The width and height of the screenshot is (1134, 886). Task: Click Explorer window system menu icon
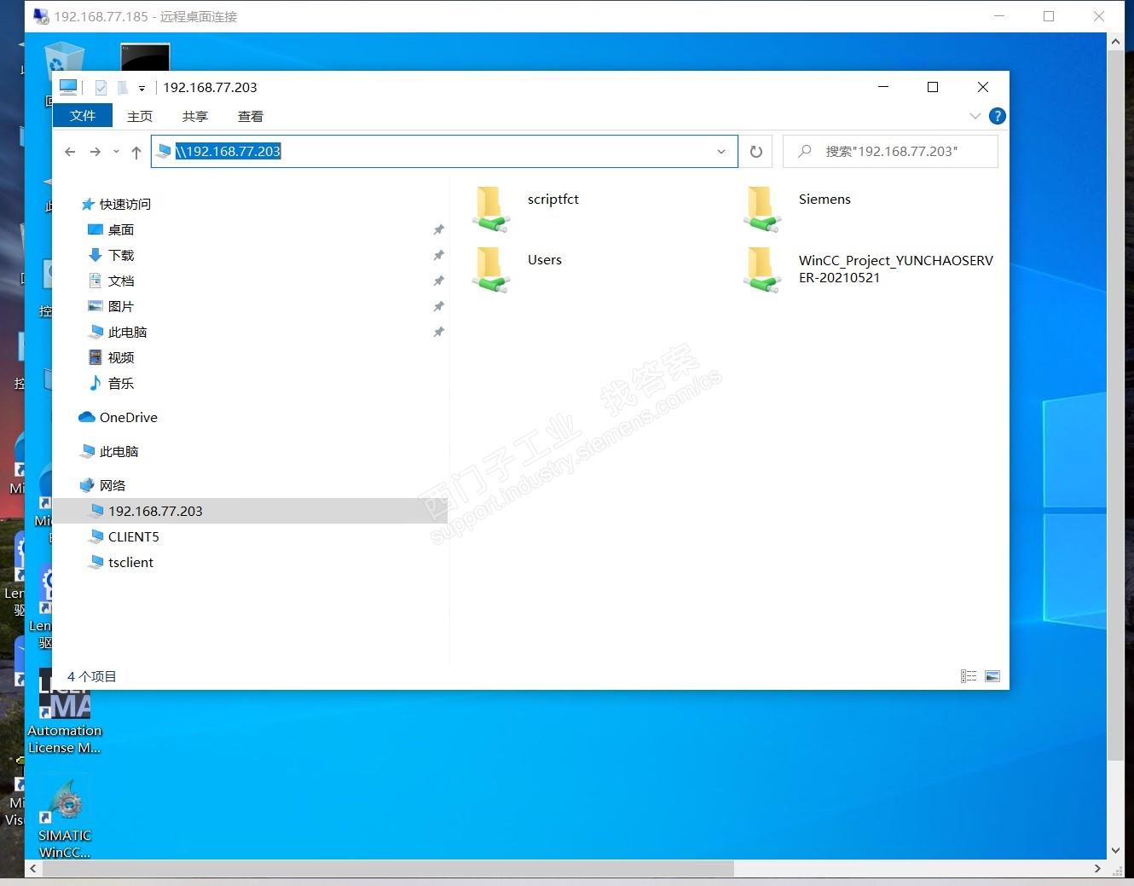coord(68,87)
